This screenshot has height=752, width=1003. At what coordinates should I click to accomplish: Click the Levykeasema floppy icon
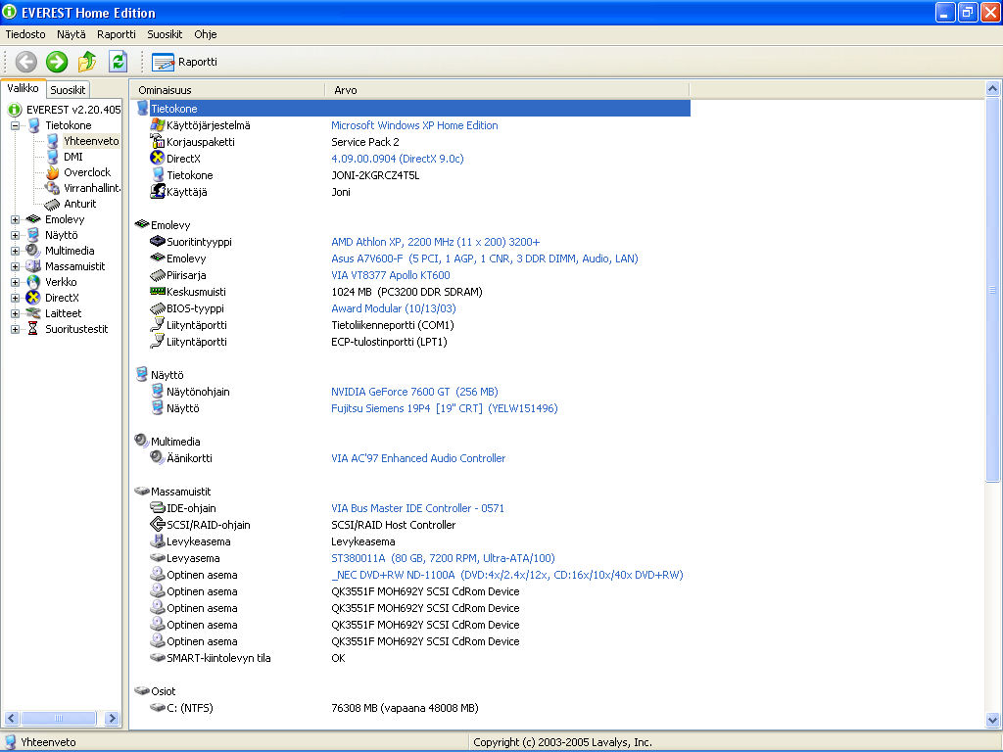[158, 540]
